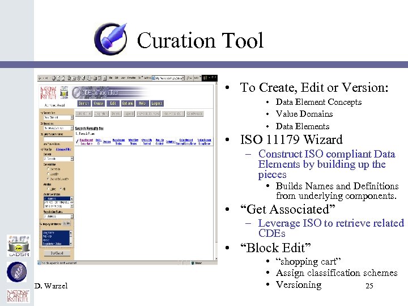Image resolution: width=408 pixels, height=306 pixels.
Task: Select Registration Status in display attributes list
Action: pyautogui.click(x=56, y=244)
